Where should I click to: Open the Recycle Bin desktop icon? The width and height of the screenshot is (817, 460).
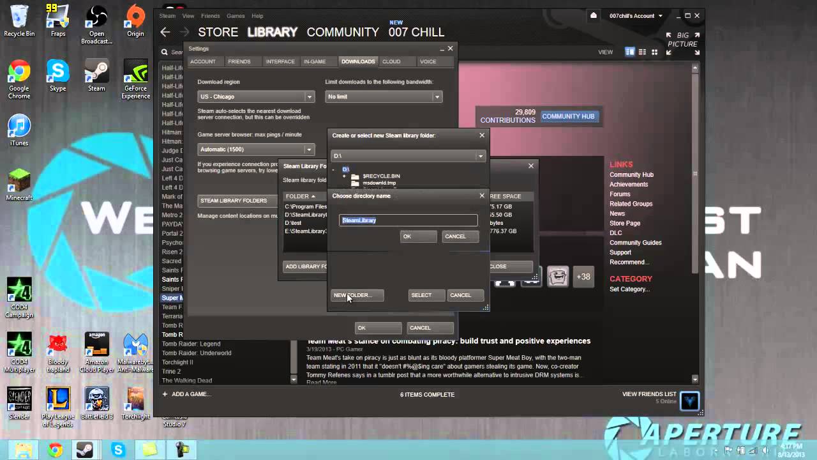click(19, 20)
